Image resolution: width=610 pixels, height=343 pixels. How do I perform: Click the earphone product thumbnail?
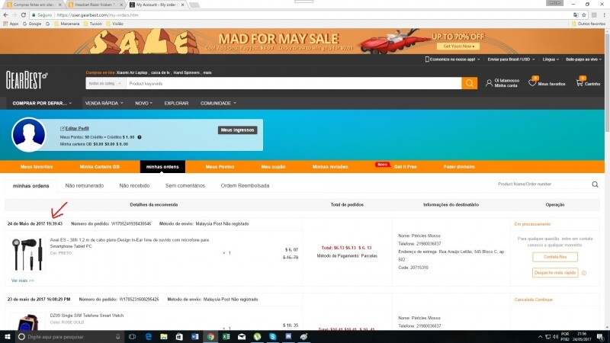tap(27, 255)
